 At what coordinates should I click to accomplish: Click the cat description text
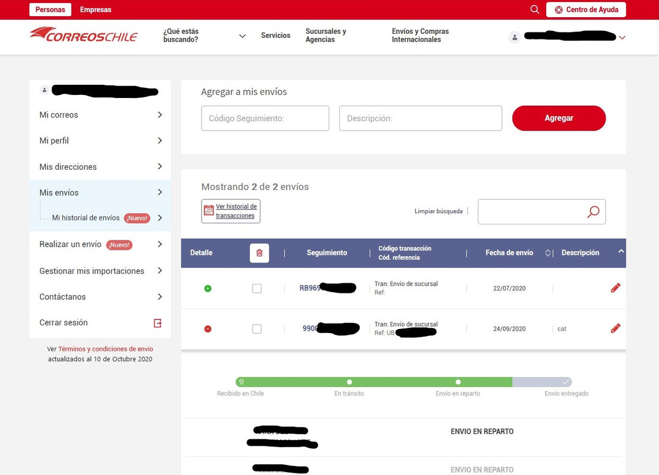pyautogui.click(x=562, y=329)
